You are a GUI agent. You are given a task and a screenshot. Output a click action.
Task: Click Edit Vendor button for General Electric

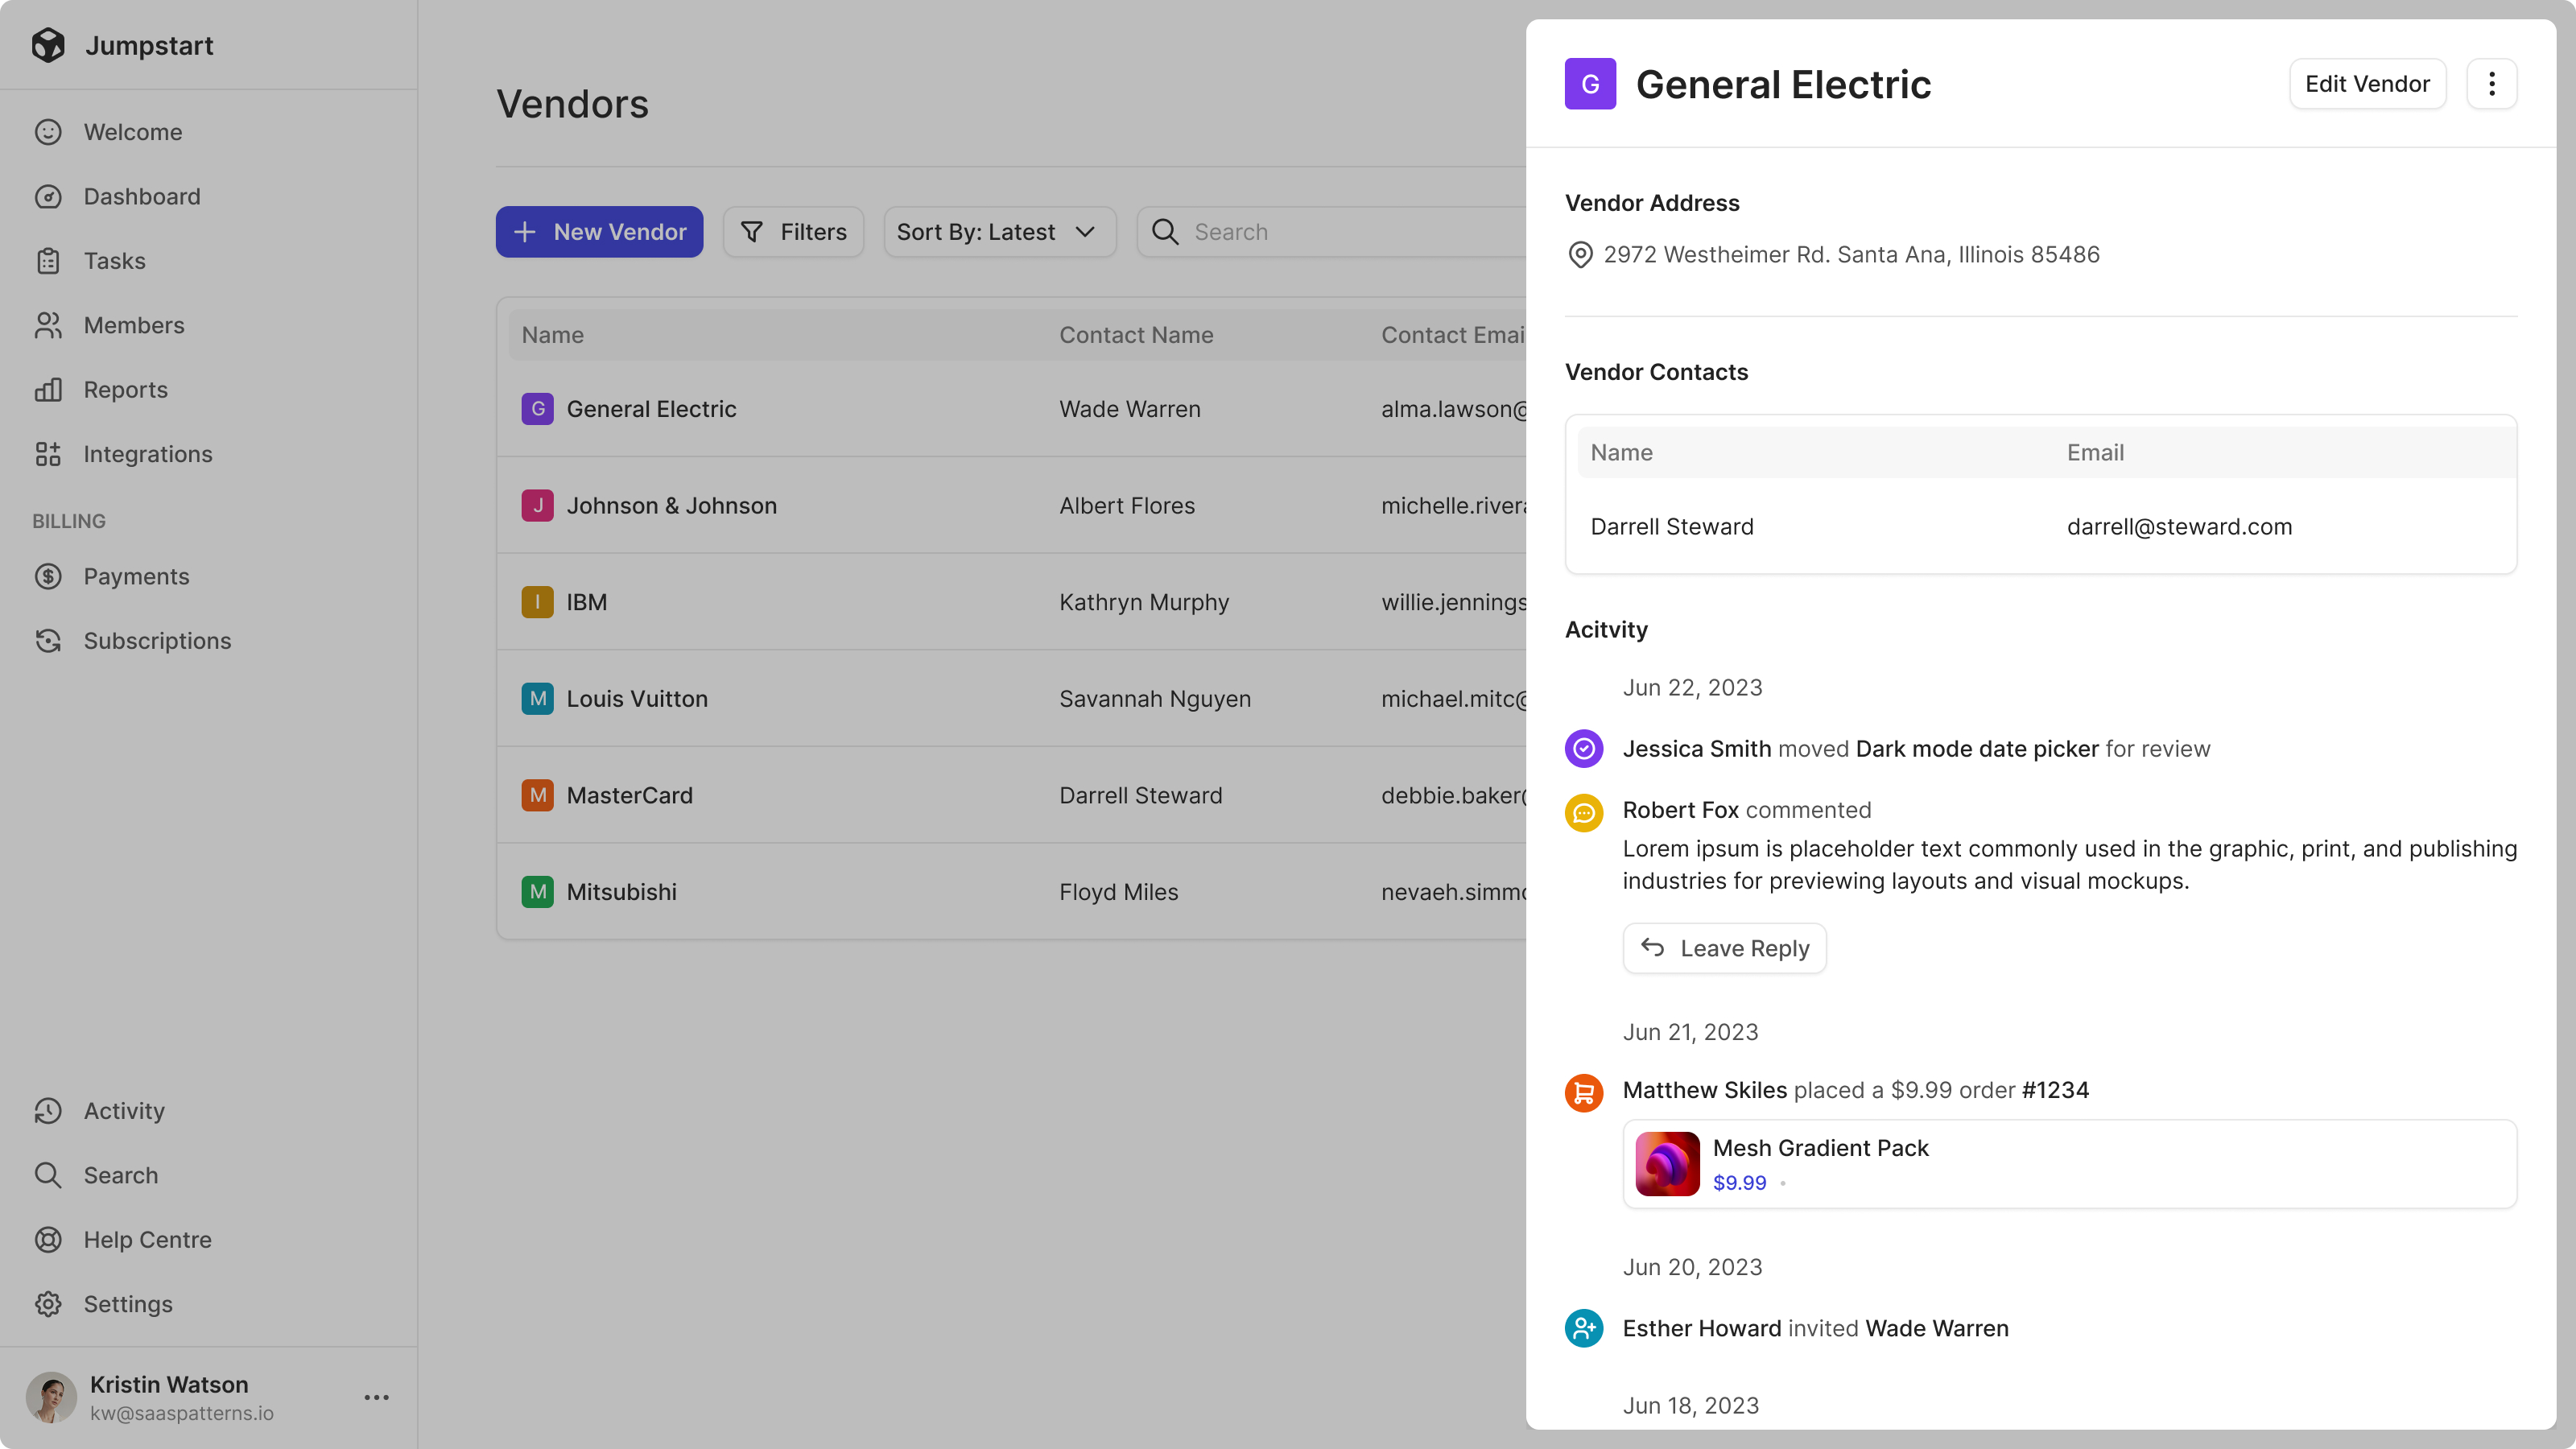click(x=2368, y=83)
